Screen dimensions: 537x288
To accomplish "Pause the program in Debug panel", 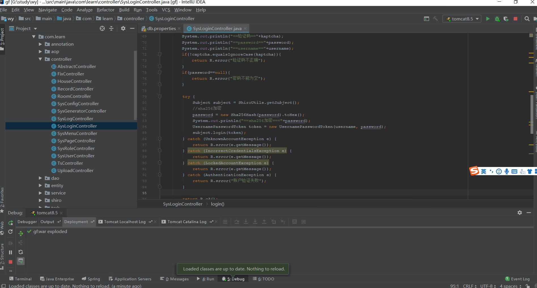I will click(10, 252).
